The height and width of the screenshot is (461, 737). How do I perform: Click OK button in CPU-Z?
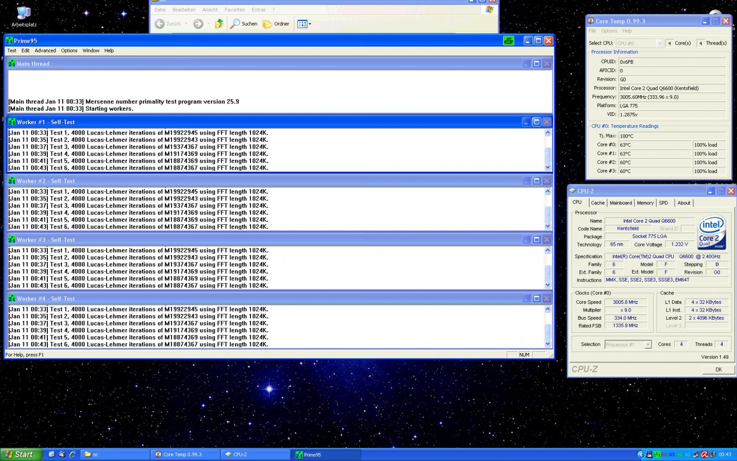point(718,369)
